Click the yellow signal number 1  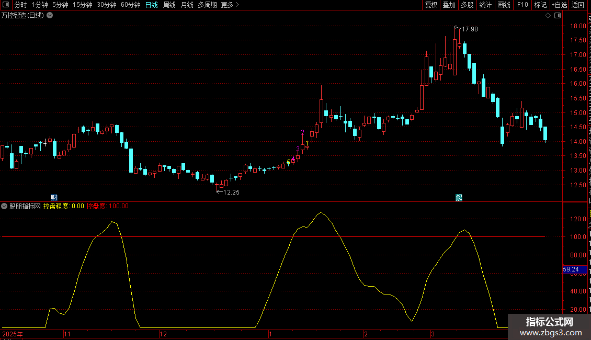[307, 143]
